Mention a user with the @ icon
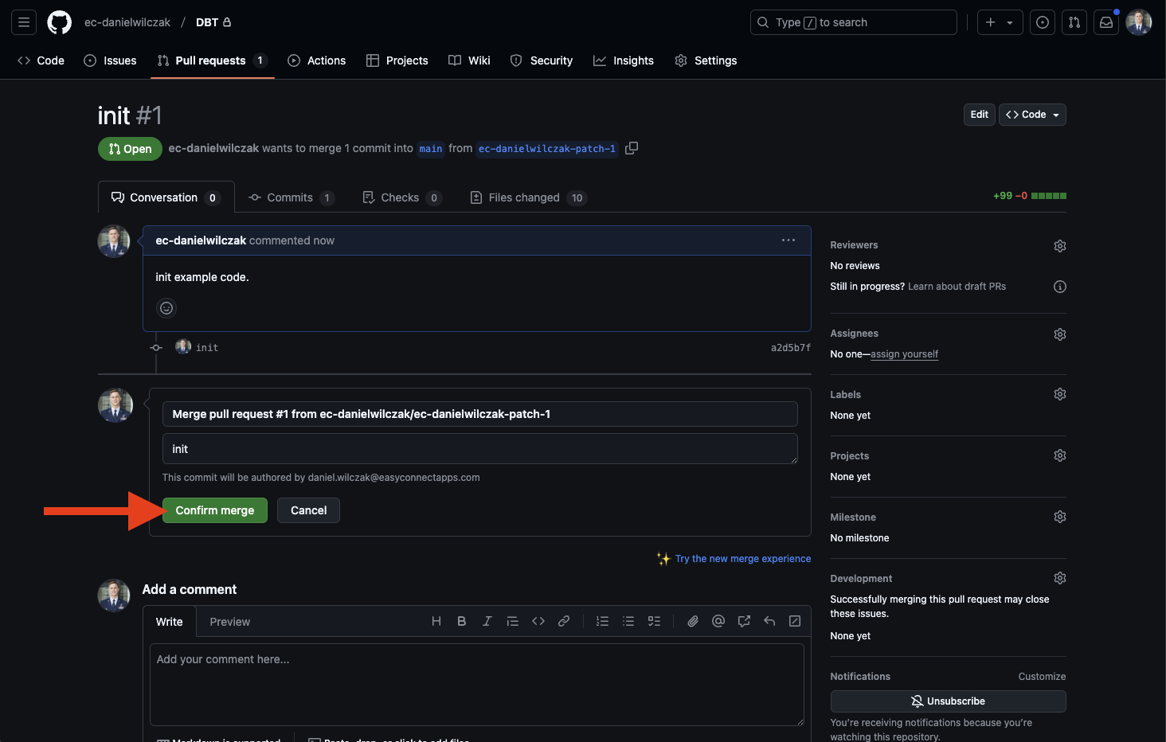1166x742 pixels. click(718, 621)
